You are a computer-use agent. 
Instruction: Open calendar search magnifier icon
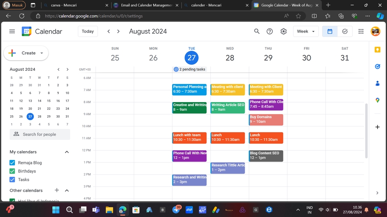257,31
